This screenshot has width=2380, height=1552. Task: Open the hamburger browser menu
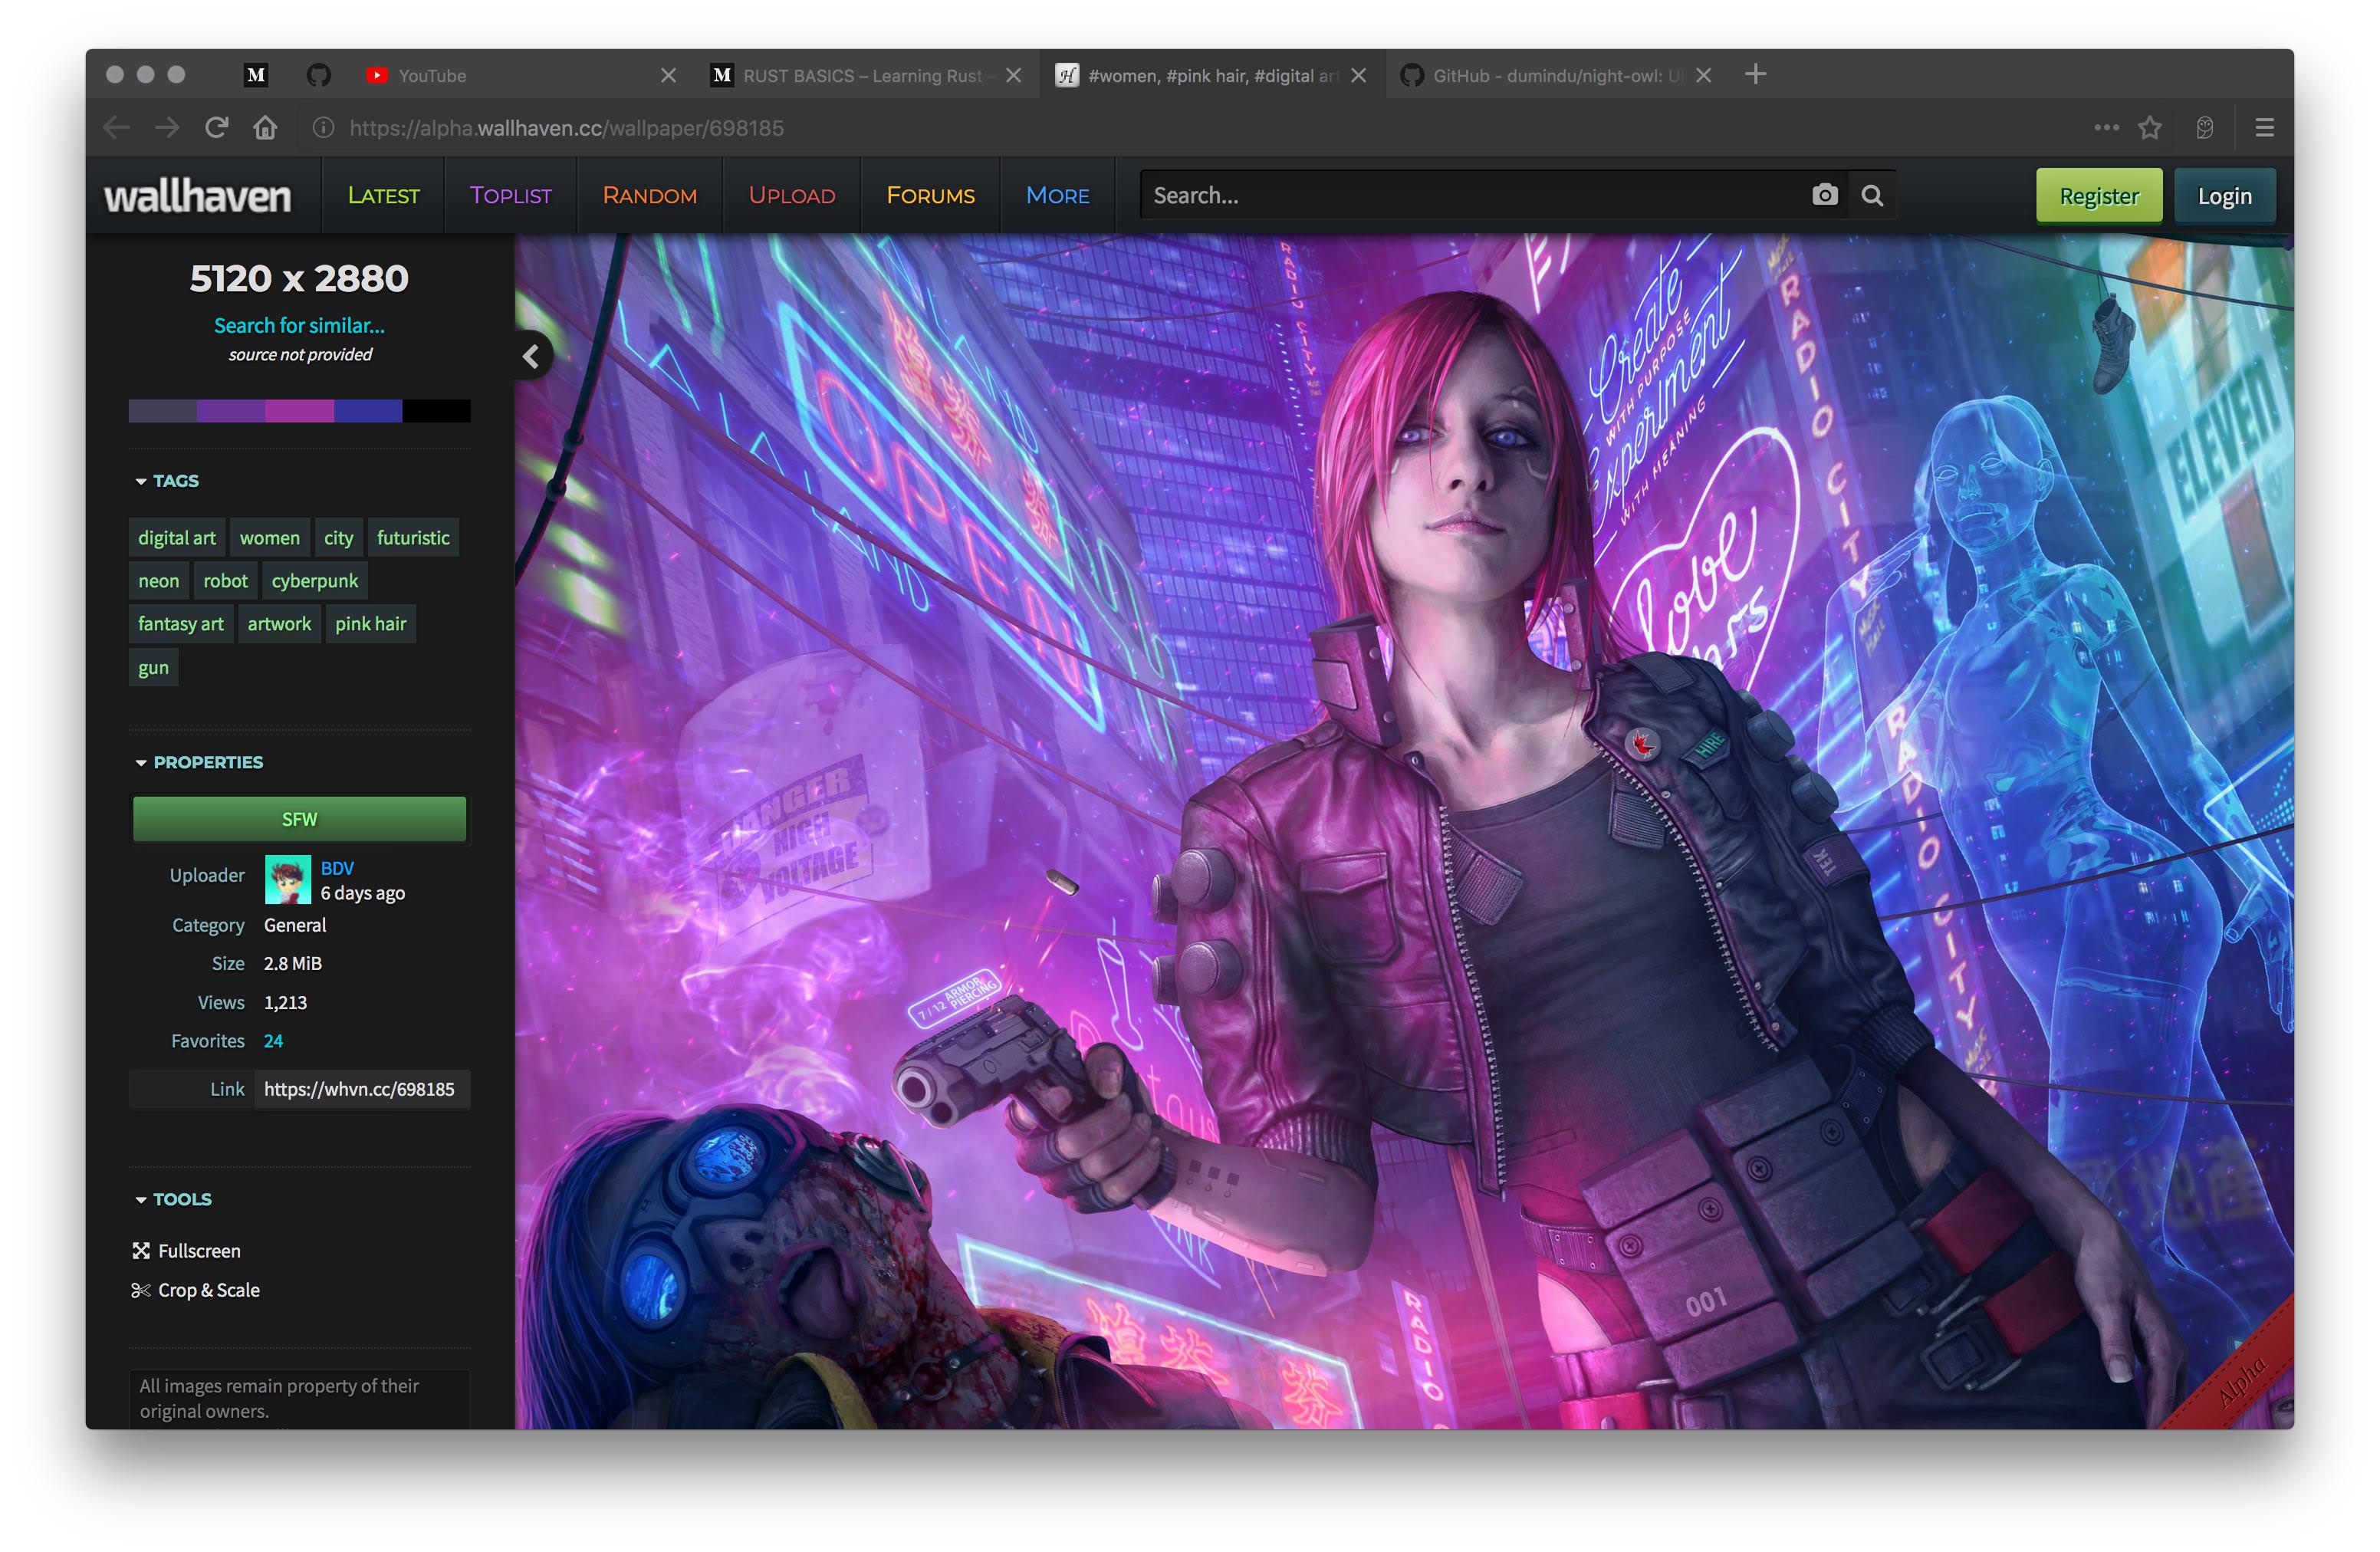pos(2264,128)
